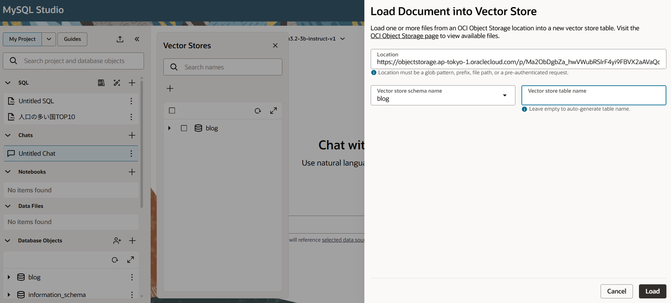Click the AI magic wand SQL icon

(x=117, y=83)
